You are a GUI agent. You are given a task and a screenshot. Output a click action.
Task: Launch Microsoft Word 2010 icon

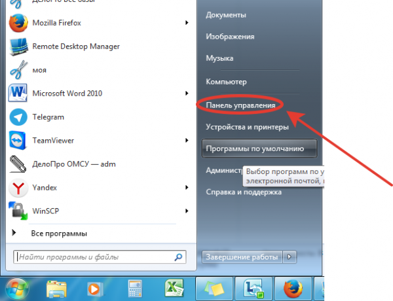click(x=18, y=94)
